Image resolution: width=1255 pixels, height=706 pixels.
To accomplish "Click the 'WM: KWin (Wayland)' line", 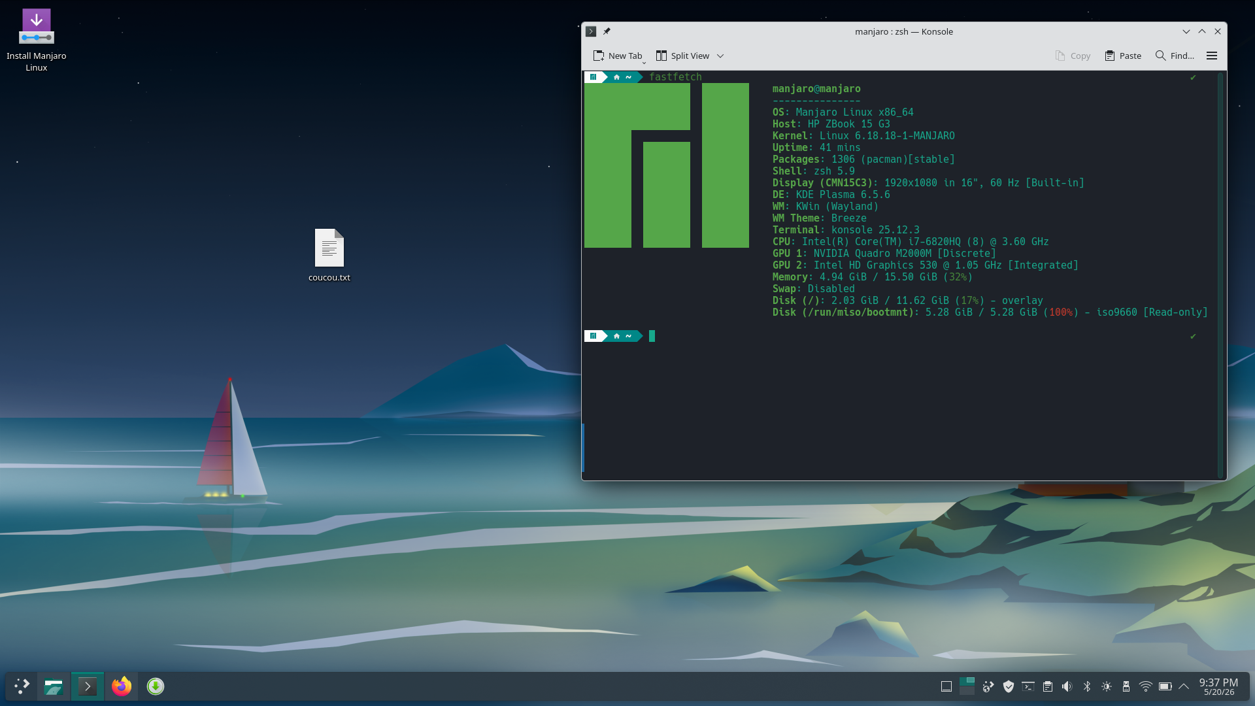I will point(826,207).
